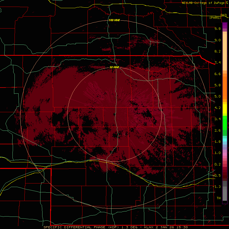Pick the yellow segment of the color bar
The height and width of the screenshot is (229, 229).
(x=225, y=109)
